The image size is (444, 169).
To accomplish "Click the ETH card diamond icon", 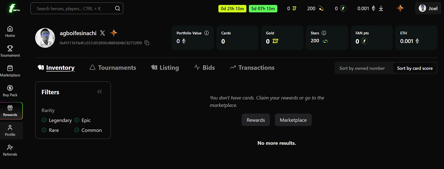I will pyautogui.click(x=417, y=41).
